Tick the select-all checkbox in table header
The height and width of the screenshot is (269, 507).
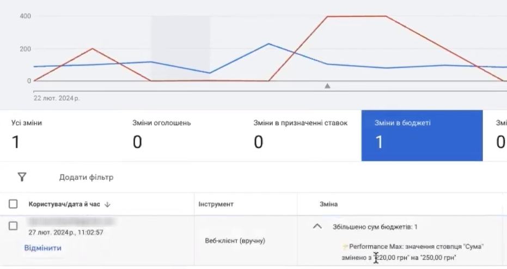[14, 204]
